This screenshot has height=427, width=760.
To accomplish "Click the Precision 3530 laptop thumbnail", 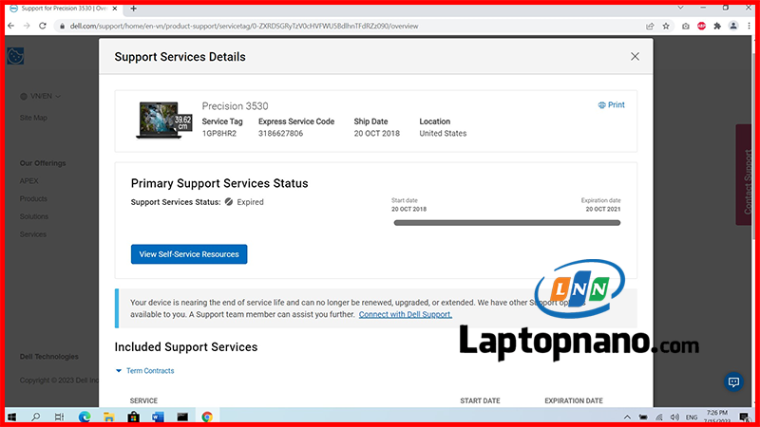I will click(163, 119).
